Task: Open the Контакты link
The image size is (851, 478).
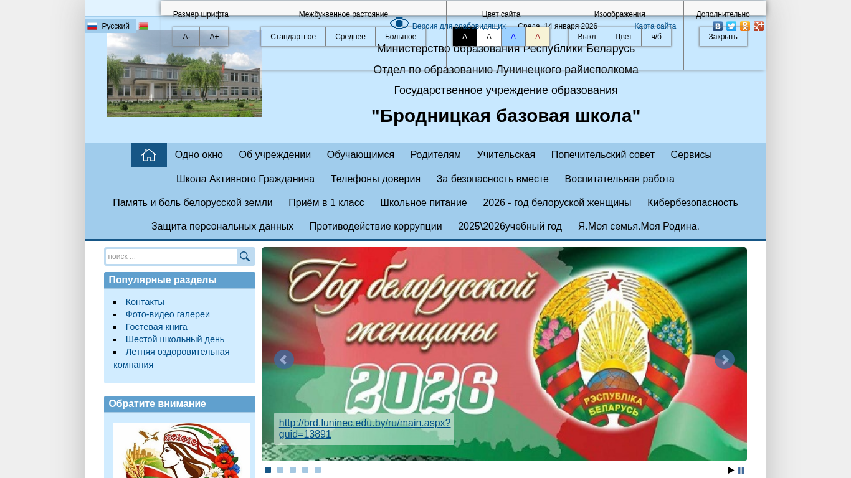Action: [145, 302]
